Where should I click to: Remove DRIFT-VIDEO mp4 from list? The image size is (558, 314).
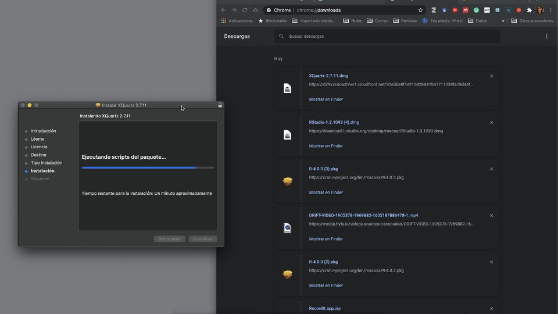492,215
